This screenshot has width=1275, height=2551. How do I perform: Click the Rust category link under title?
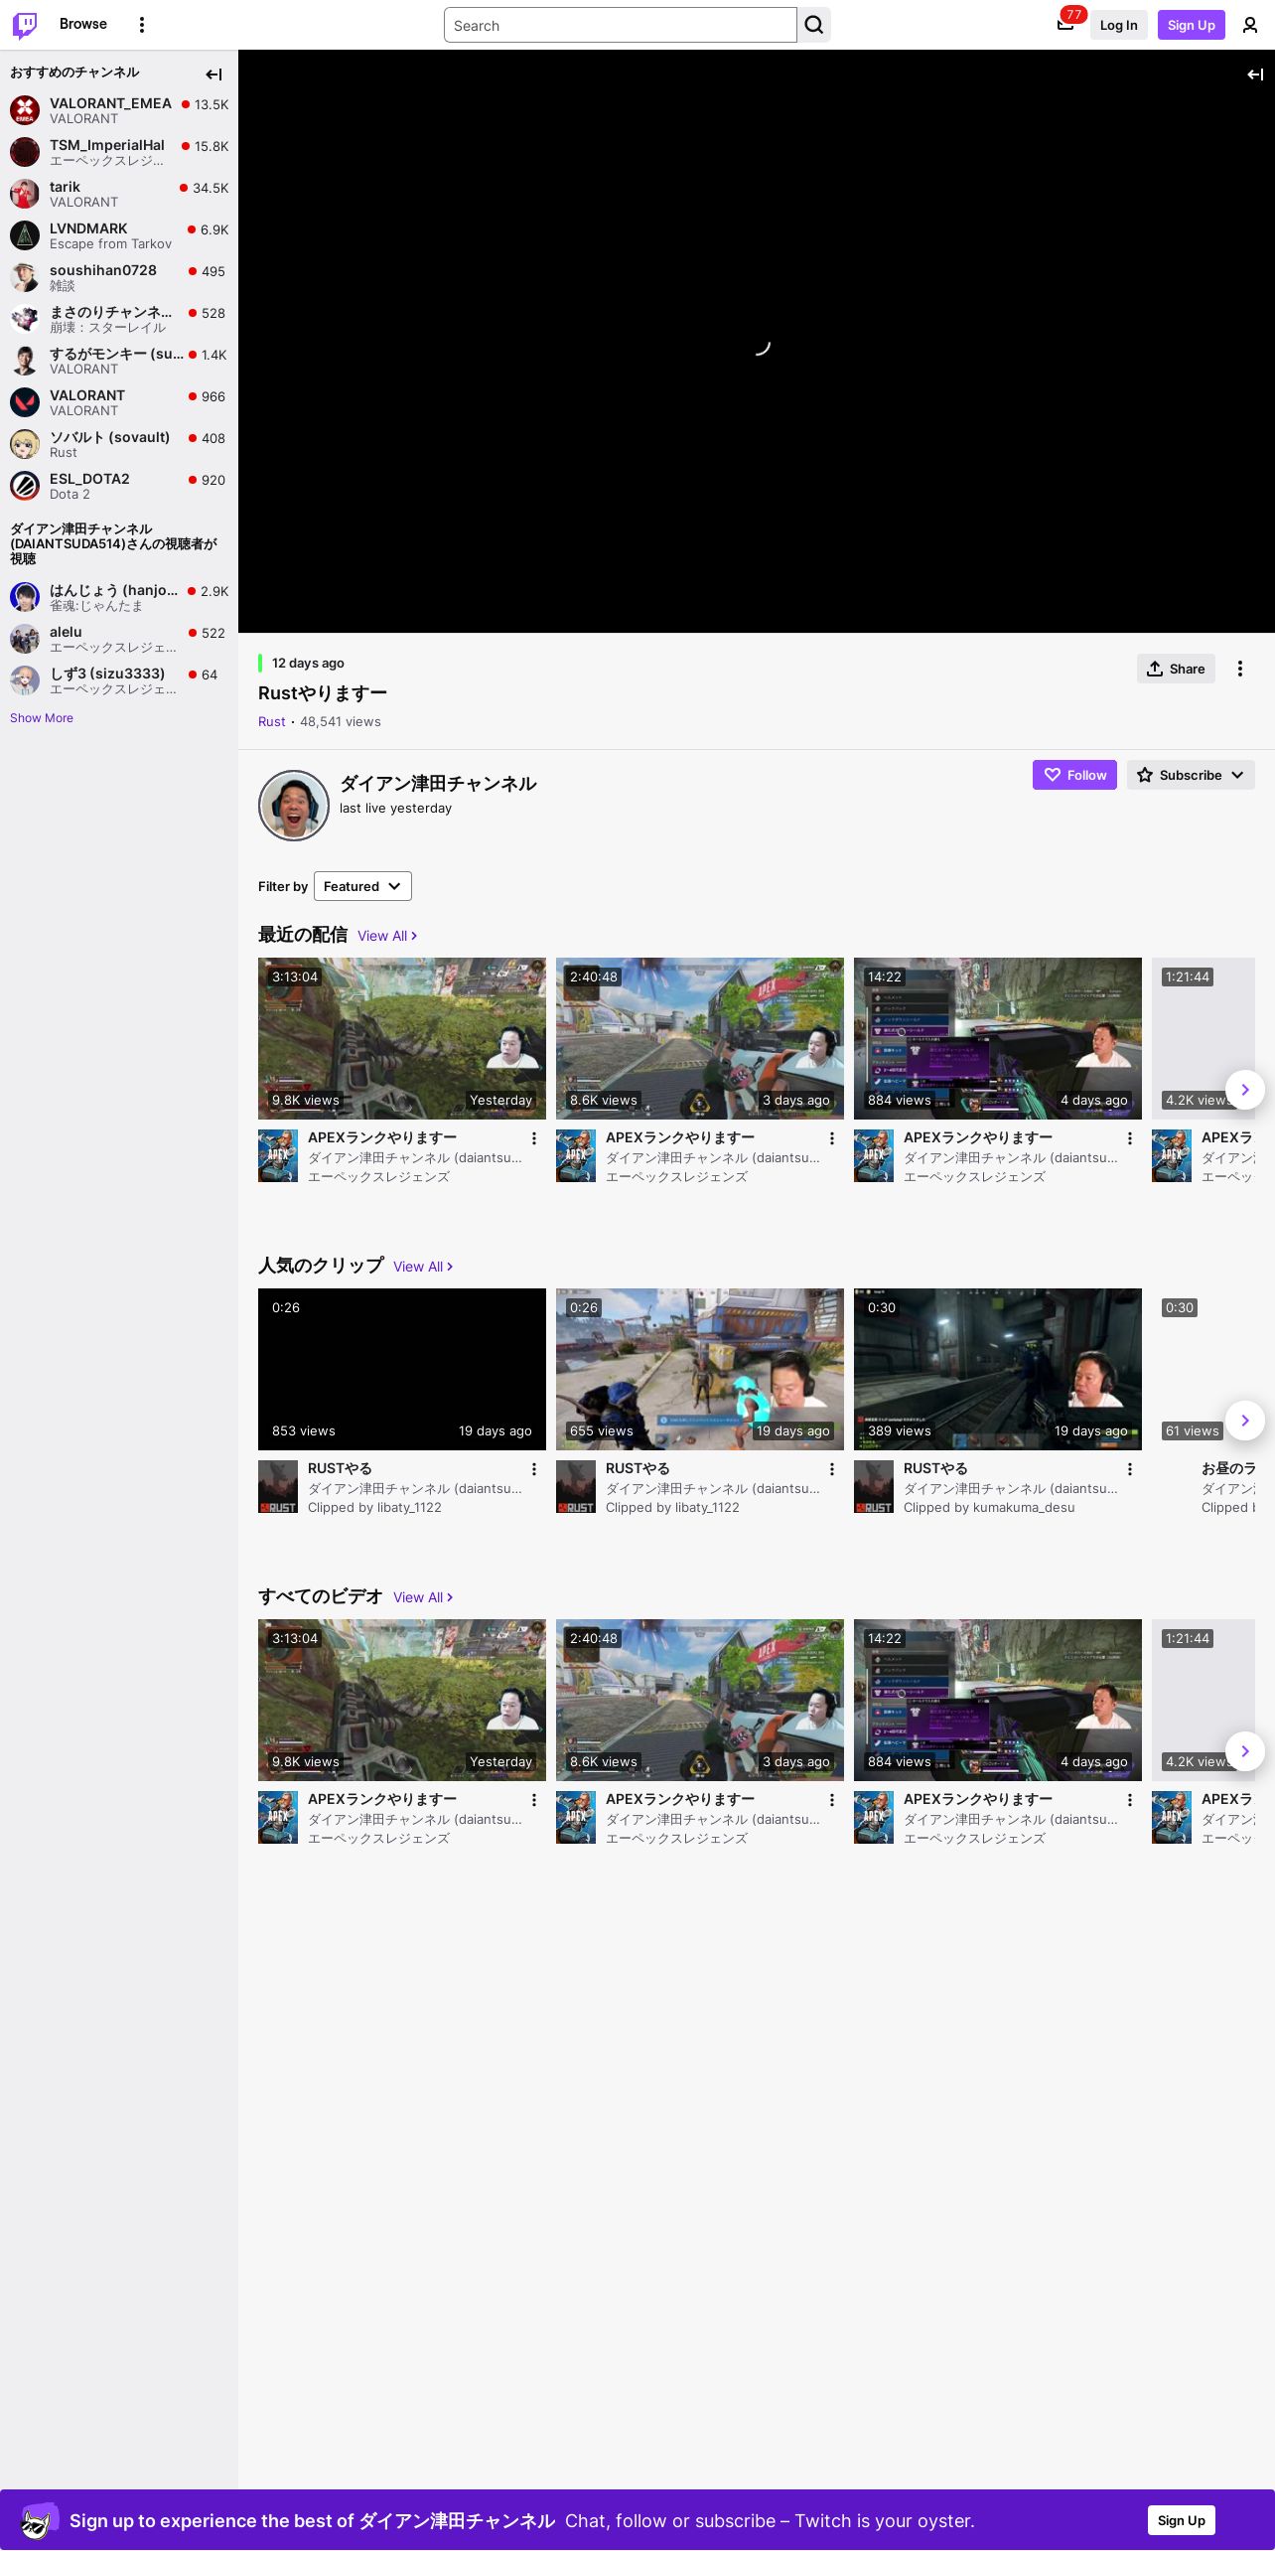pos(271,722)
